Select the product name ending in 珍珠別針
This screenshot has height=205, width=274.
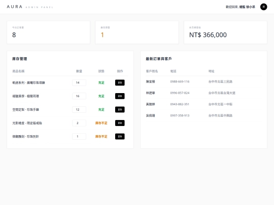tap(25, 137)
